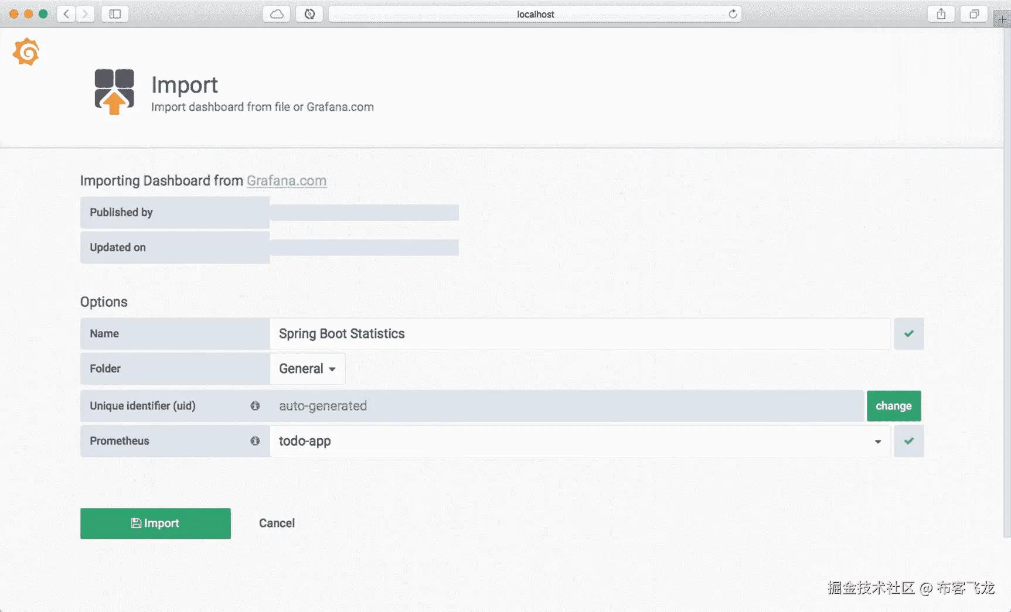Image resolution: width=1011 pixels, height=612 pixels.
Task: Follow the Grafana.com link
Action: 287,181
